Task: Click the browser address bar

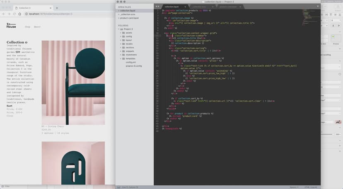Action: click(62, 14)
